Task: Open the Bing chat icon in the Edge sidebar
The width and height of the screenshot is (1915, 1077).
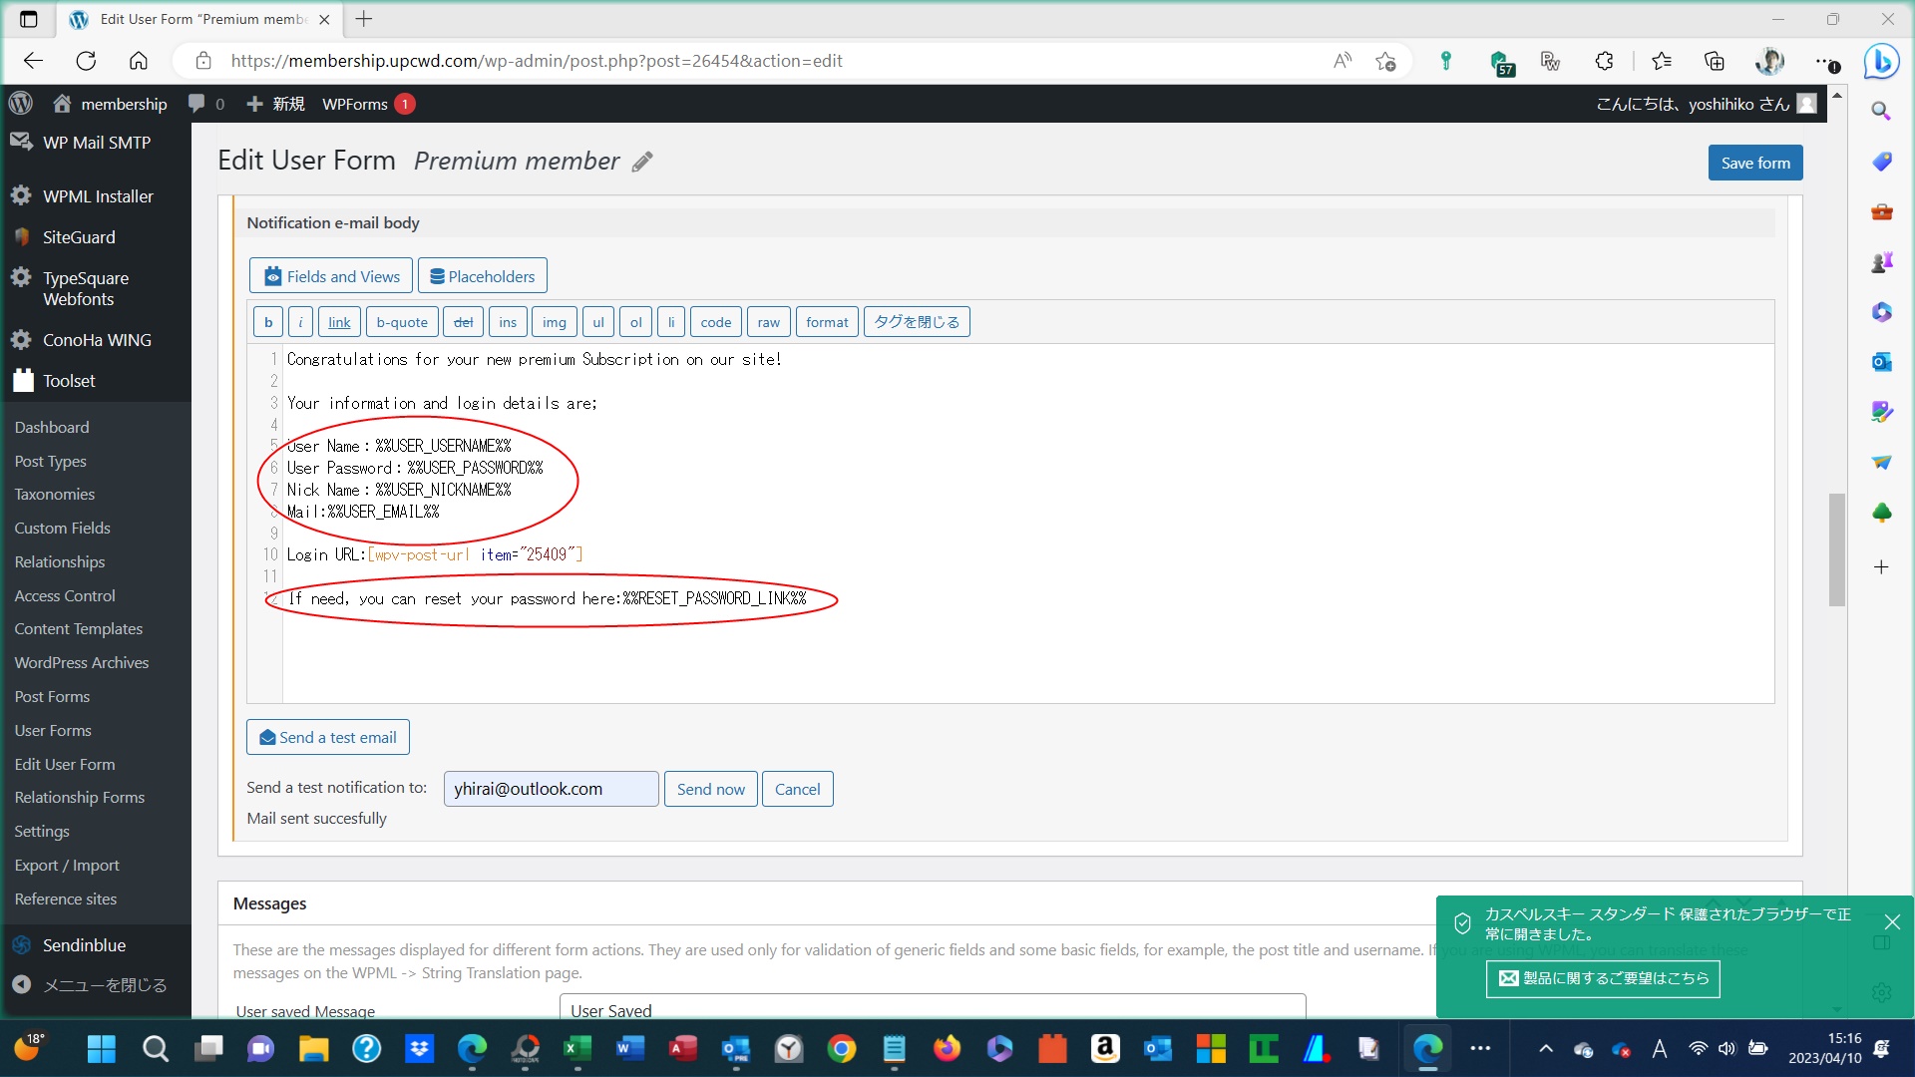Action: pos(1881,62)
